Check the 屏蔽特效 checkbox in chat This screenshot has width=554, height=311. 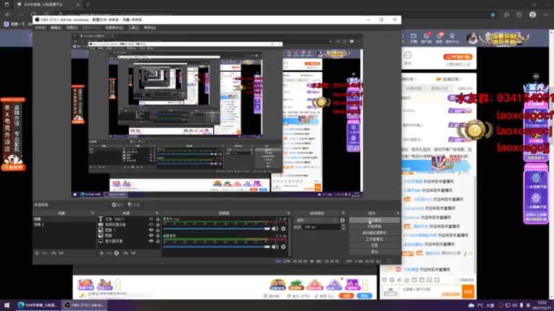(x=457, y=280)
